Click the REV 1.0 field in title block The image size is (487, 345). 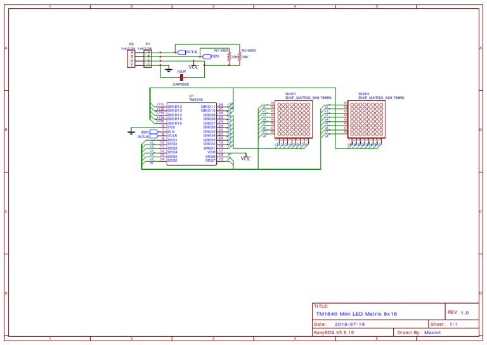click(x=458, y=313)
